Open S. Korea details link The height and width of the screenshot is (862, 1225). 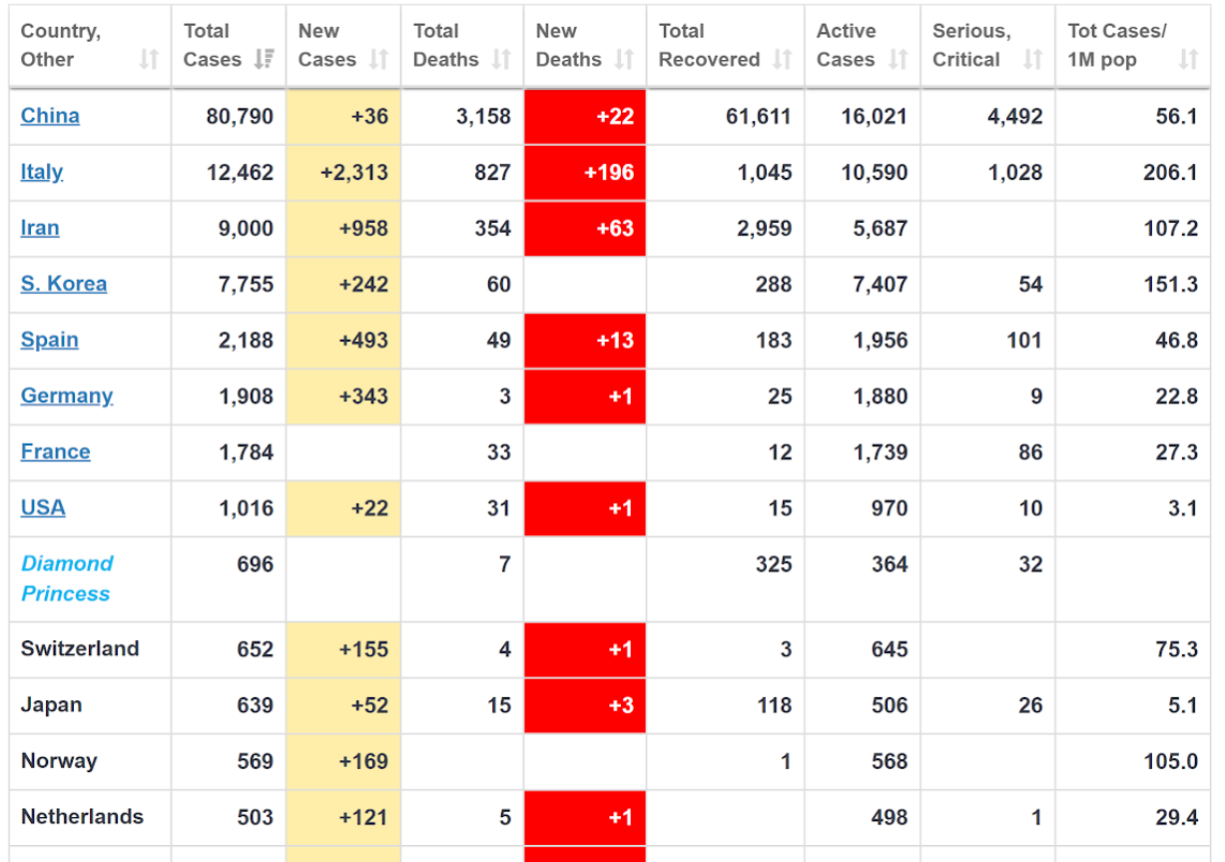(64, 284)
